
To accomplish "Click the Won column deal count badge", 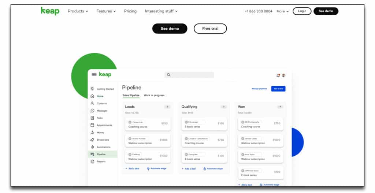I will point(280,107).
